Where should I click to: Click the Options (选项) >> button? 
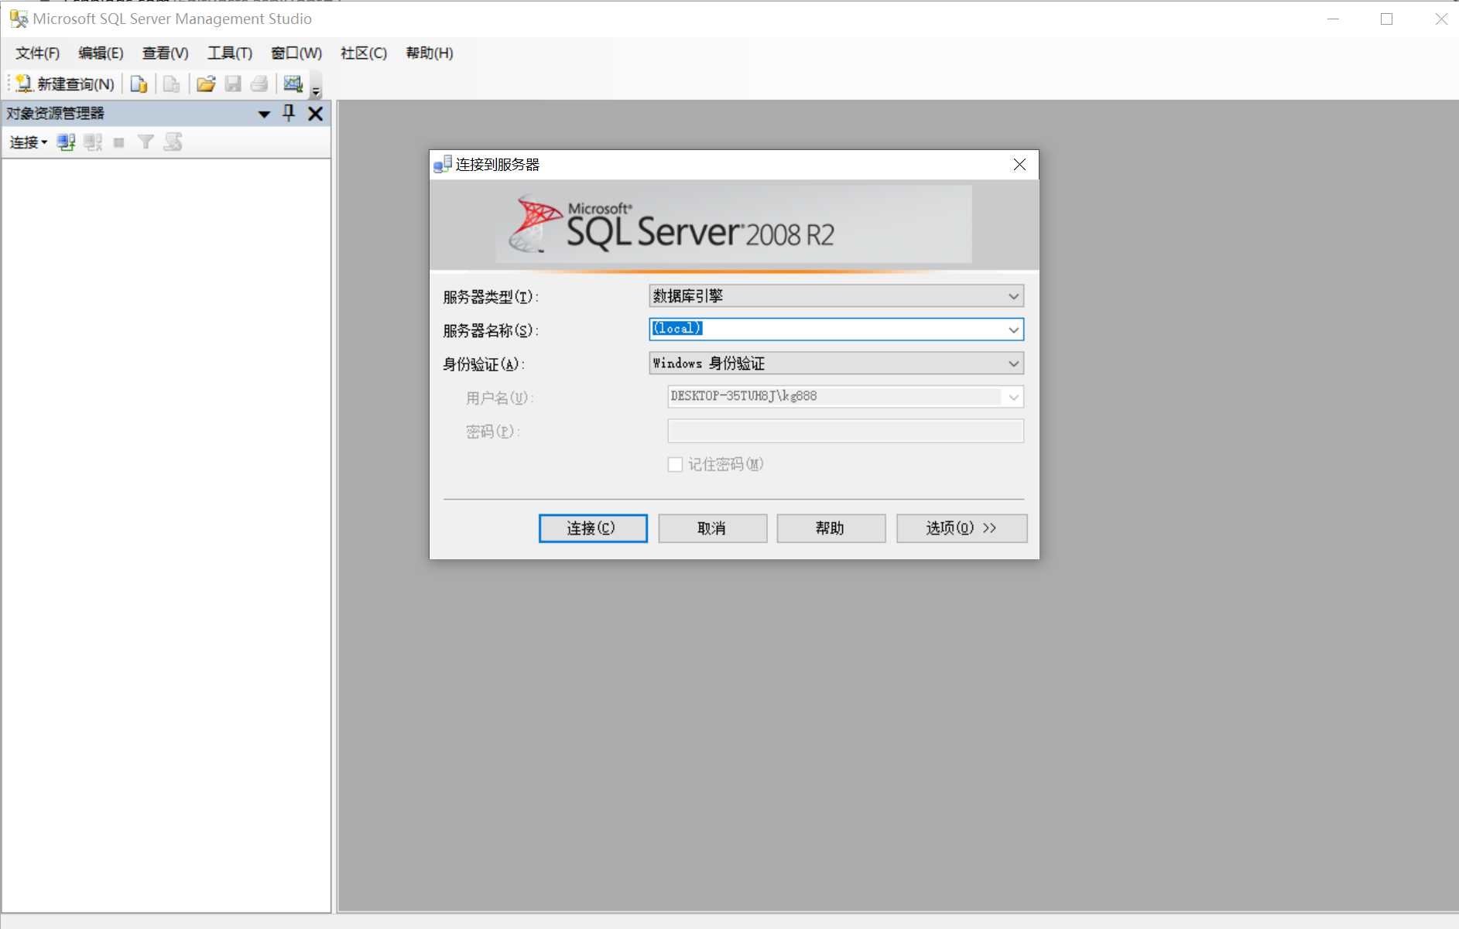click(961, 528)
